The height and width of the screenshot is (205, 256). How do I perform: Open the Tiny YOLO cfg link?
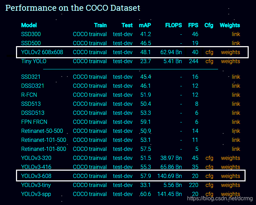[x=209, y=61]
